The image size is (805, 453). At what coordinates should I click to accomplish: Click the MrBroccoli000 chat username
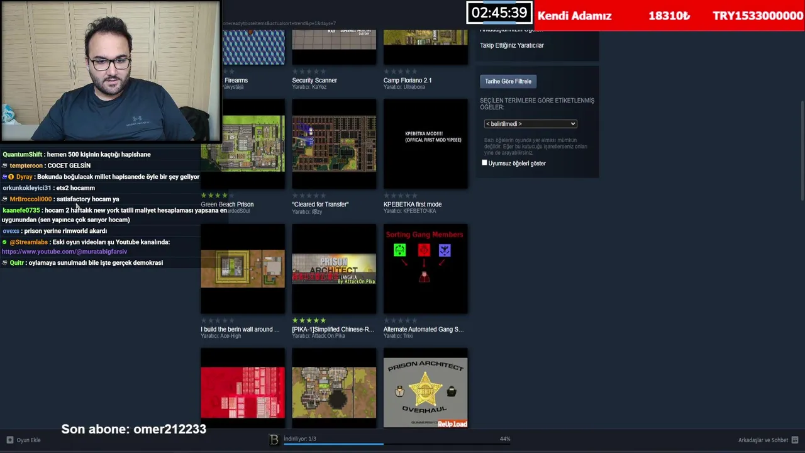[30, 199]
